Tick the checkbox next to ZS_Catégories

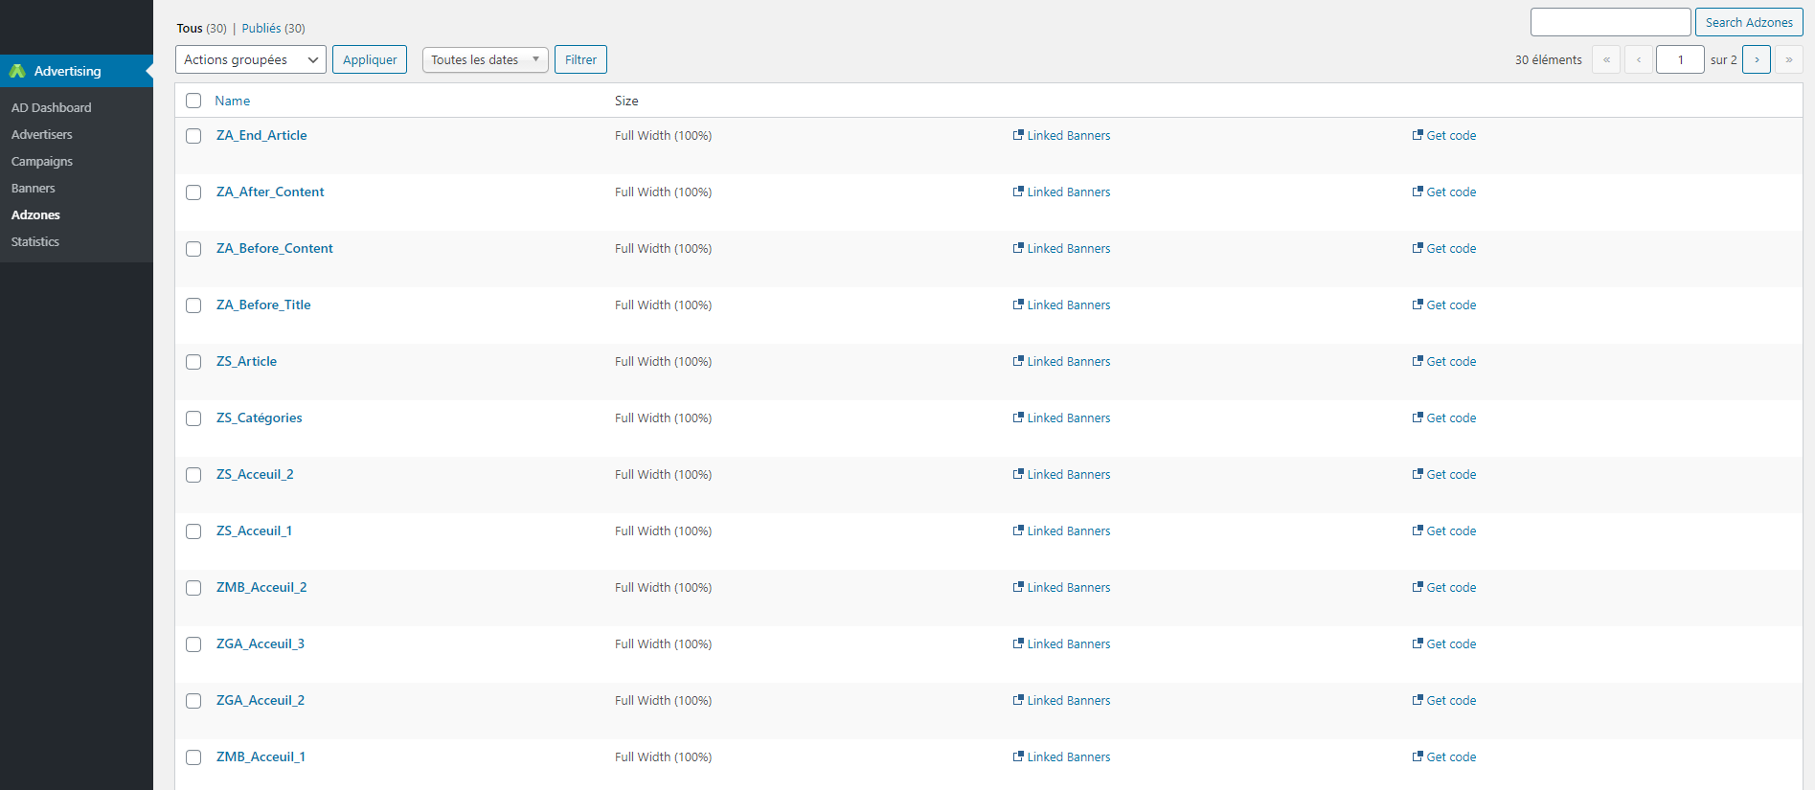193,418
